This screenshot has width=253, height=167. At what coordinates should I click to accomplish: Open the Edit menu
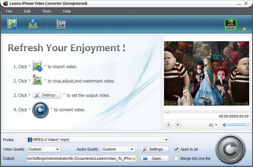point(27,11)
